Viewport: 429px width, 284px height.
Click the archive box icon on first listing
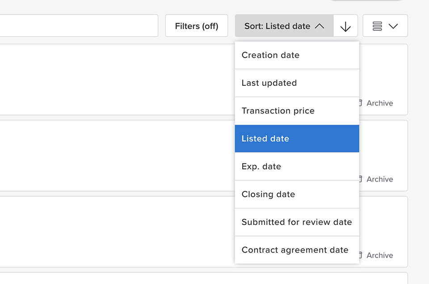pyautogui.click(x=360, y=103)
